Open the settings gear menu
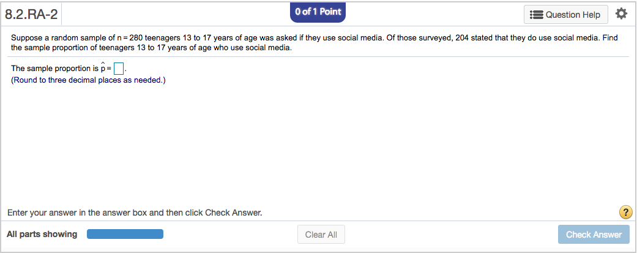 tap(621, 13)
